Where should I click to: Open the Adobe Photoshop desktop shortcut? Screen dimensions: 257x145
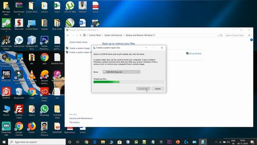pos(45,43)
